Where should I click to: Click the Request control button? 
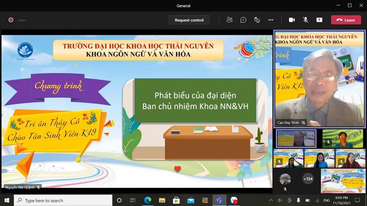[189, 20]
